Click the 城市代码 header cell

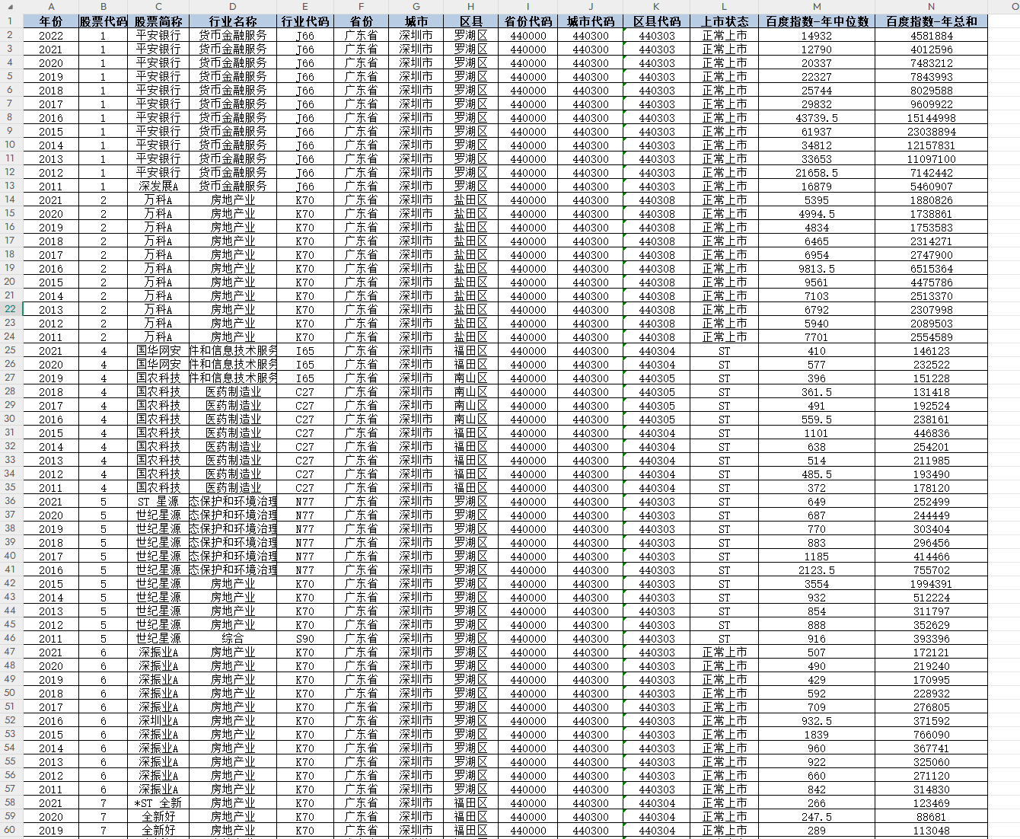591,21
